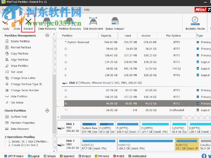The width and height of the screenshot is (211, 158).
Task: Open the Bootable Media builder
Action: pos(195,23)
